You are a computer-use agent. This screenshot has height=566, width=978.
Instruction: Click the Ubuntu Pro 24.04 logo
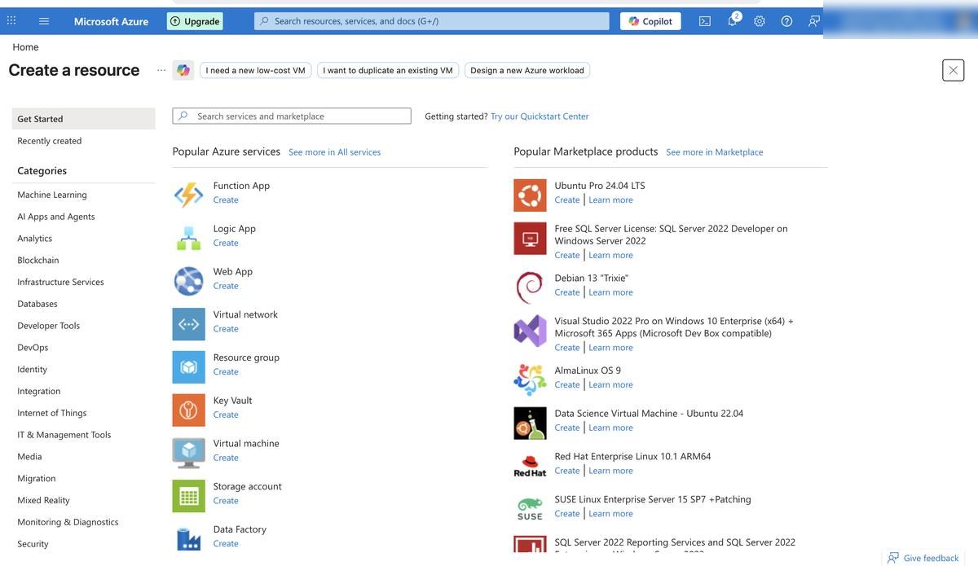530,195
